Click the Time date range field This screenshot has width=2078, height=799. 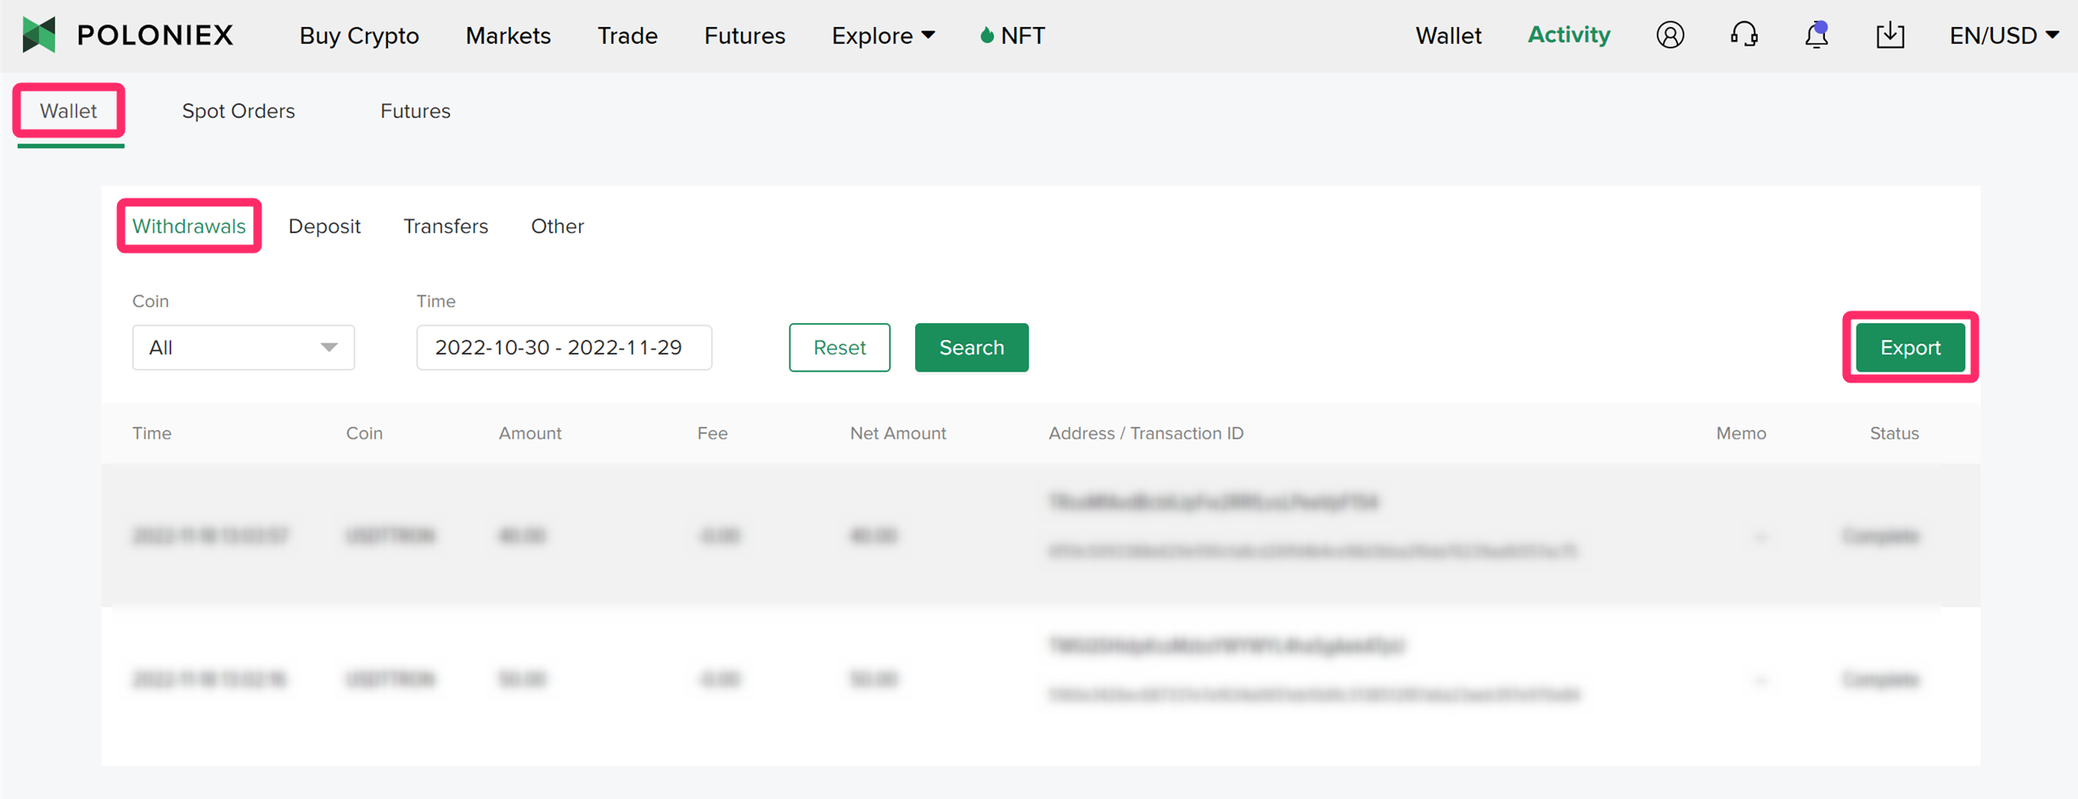tap(564, 348)
